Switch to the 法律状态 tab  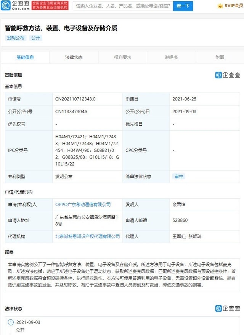click(74, 57)
